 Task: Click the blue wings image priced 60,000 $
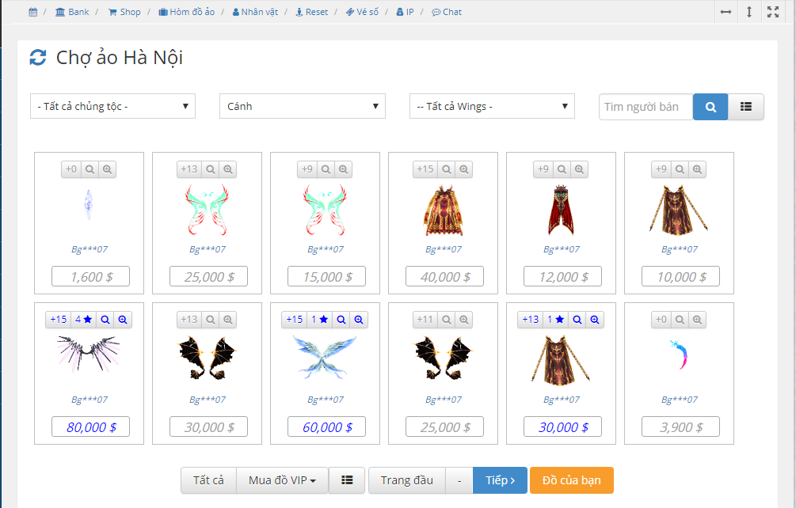(325, 358)
